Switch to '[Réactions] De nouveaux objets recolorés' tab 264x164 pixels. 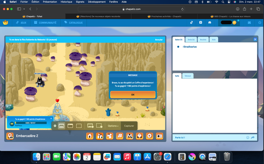tap(98, 16)
